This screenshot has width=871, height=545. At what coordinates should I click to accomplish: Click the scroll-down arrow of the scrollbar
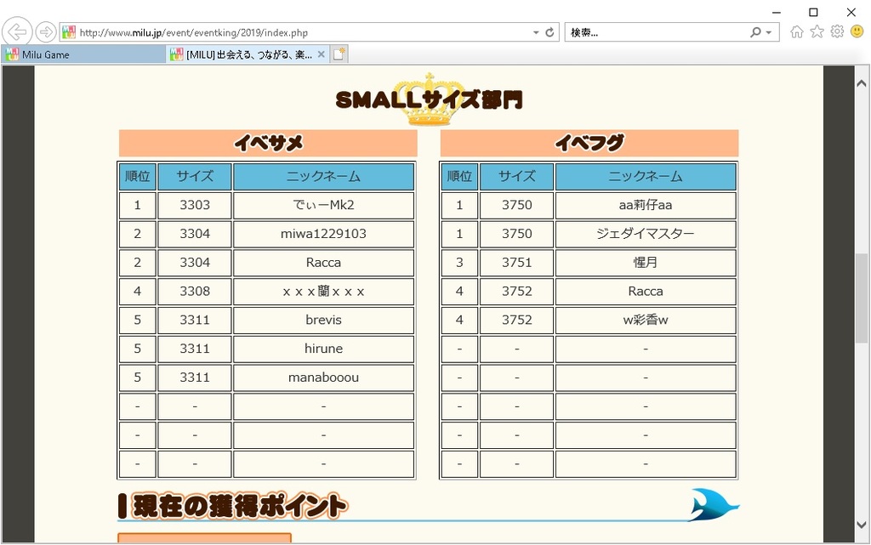[x=862, y=525]
